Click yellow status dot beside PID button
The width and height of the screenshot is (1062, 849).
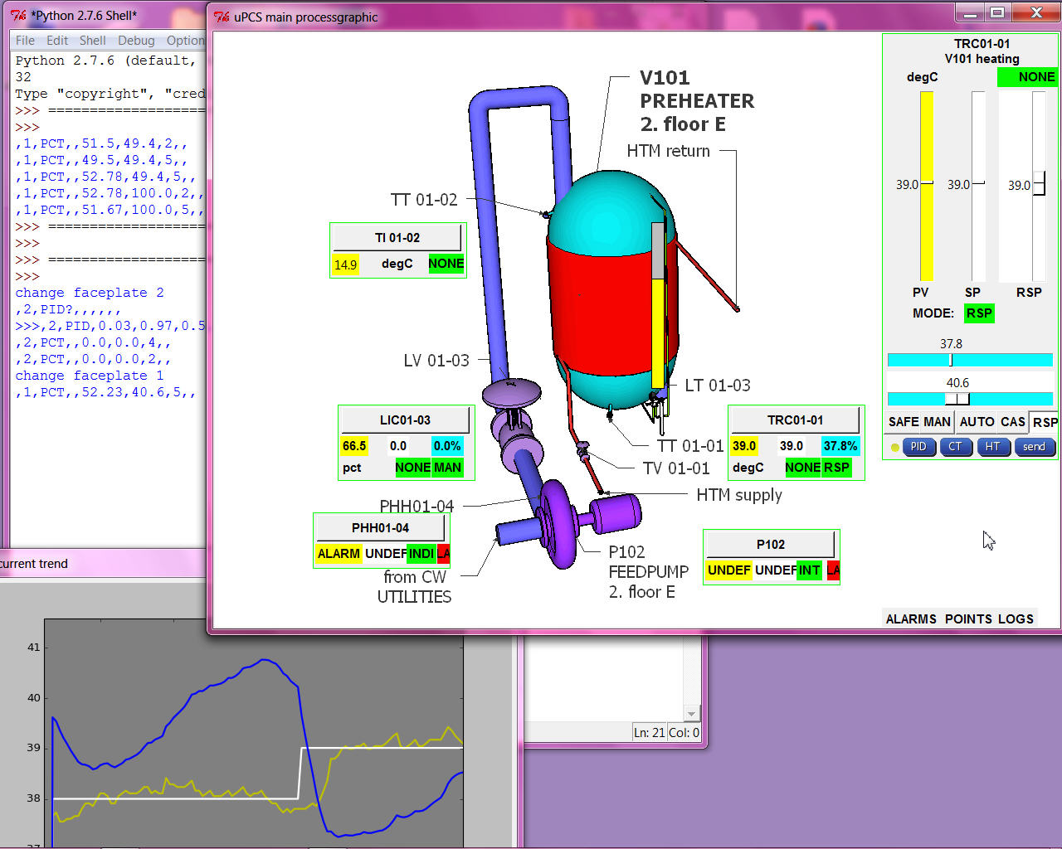click(x=894, y=448)
